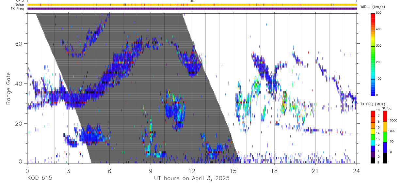Click the 40 tick on Range Gate axis
This screenshot has width=401, height=185.
pyautogui.click(x=19, y=84)
